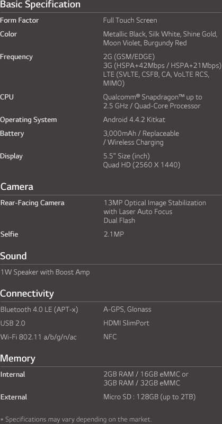Select Android 4.4.2 Kitkat text
Screen dimensions: 222x424
tap(134, 120)
